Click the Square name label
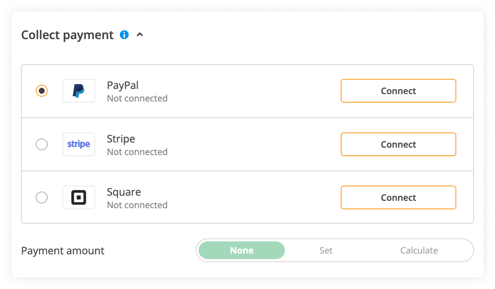Screen dimensions: 495x289 (x=124, y=192)
